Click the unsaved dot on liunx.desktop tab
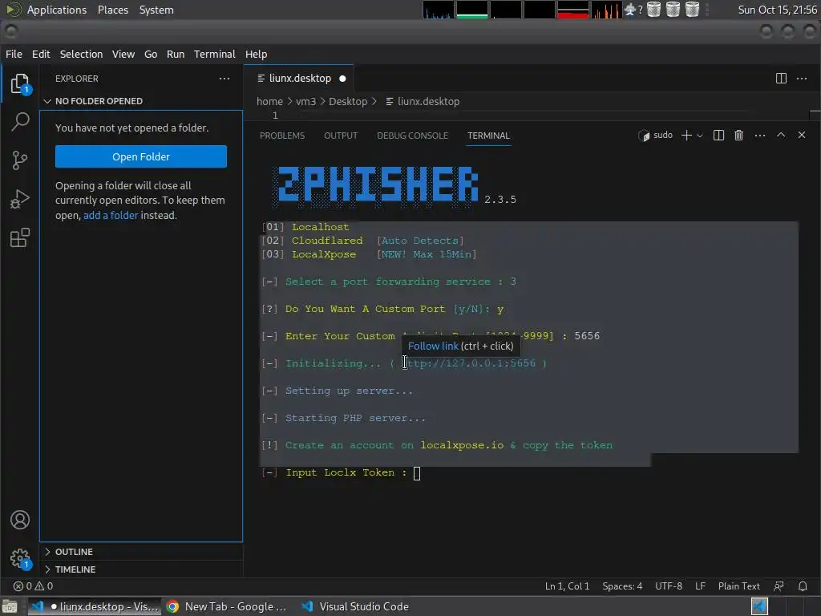The height and width of the screenshot is (616, 821). [x=342, y=79]
